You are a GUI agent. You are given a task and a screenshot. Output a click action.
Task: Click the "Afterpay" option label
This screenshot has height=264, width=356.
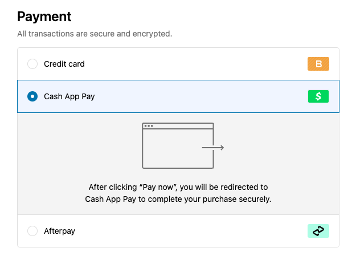(60, 231)
